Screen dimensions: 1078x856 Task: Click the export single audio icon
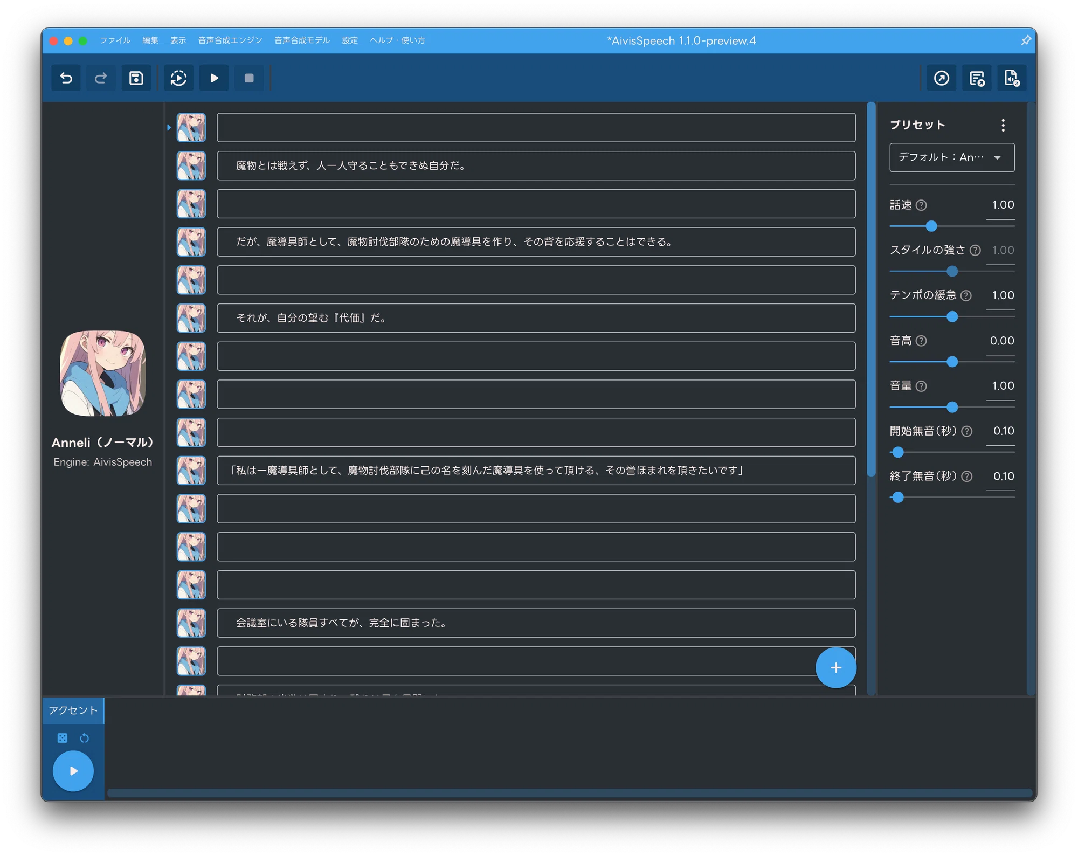coord(942,78)
